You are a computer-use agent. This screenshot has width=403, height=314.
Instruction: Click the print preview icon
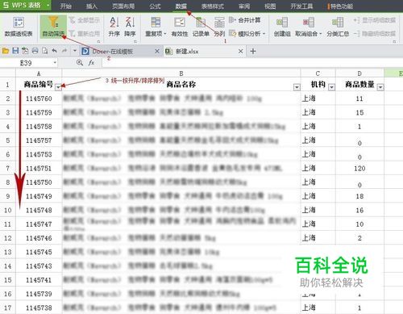click(44, 51)
